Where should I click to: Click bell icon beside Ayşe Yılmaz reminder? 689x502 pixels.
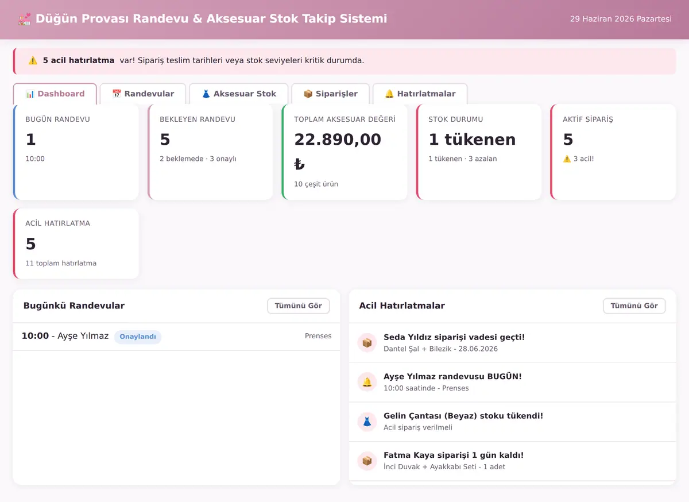367,382
